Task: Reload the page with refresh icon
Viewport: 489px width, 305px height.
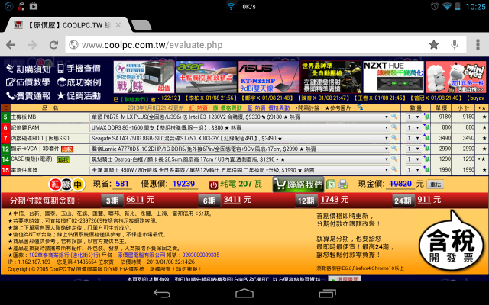Action: (x=54, y=45)
